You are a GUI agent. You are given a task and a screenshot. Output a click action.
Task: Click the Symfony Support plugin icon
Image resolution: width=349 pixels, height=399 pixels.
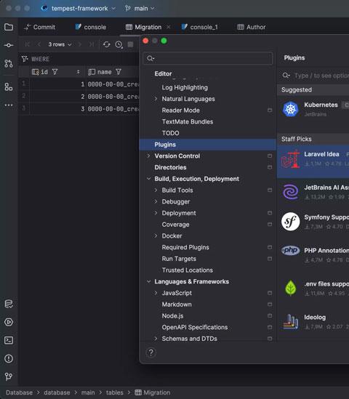click(x=290, y=222)
